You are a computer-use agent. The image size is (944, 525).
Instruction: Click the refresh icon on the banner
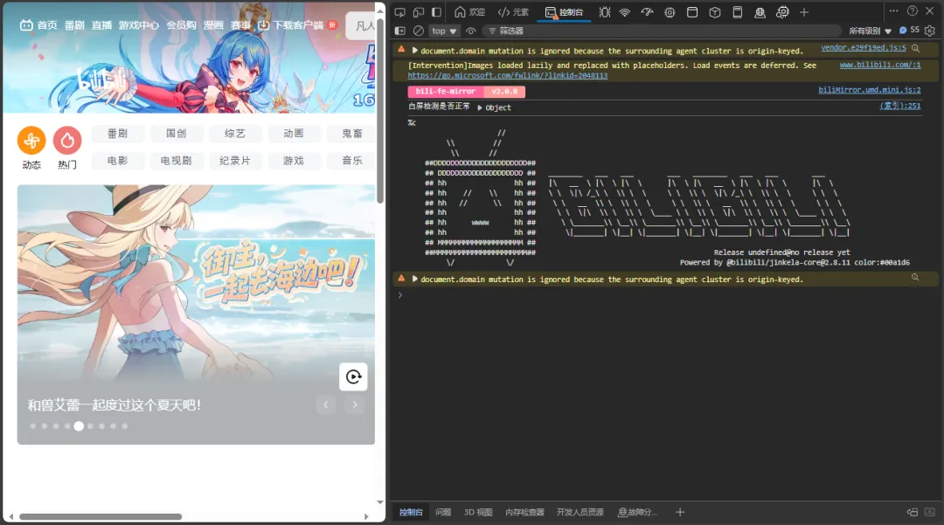tap(353, 377)
